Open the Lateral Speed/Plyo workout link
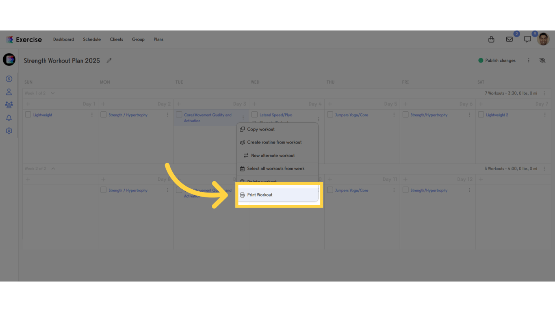This screenshot has height=312, width=555. coord(276,115)
